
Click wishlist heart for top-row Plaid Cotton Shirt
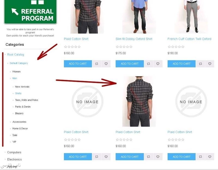[x=106, y=64]
